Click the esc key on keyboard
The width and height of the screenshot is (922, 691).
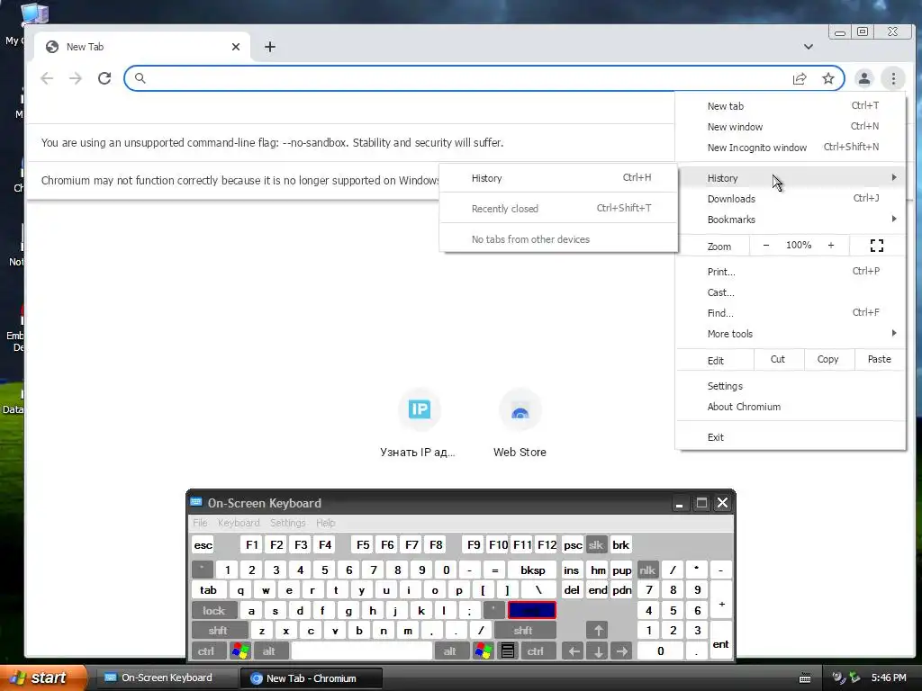203,544
